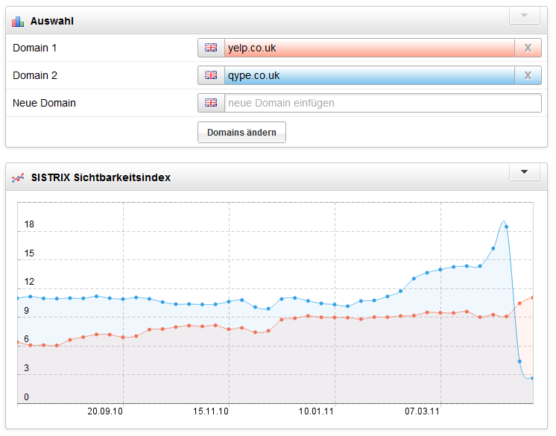
Task: Click the last blue data point at bottom
Action: pos(532,379)
